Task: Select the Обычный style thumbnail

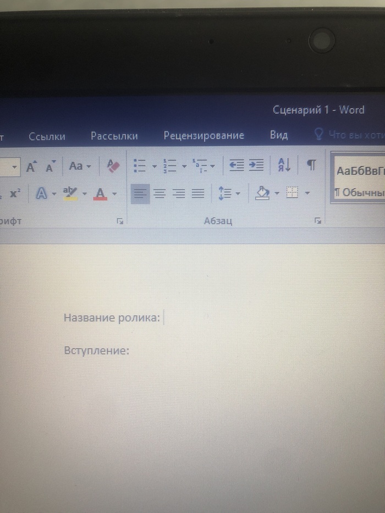Action: click(358, 178)
